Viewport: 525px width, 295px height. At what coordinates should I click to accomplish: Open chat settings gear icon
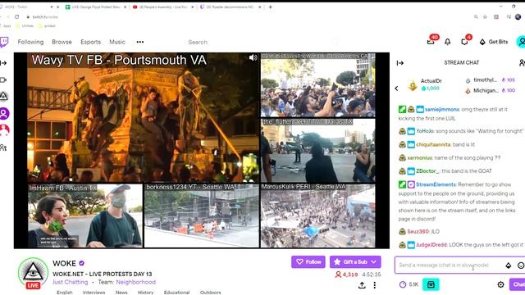click(x=500, y=284)
